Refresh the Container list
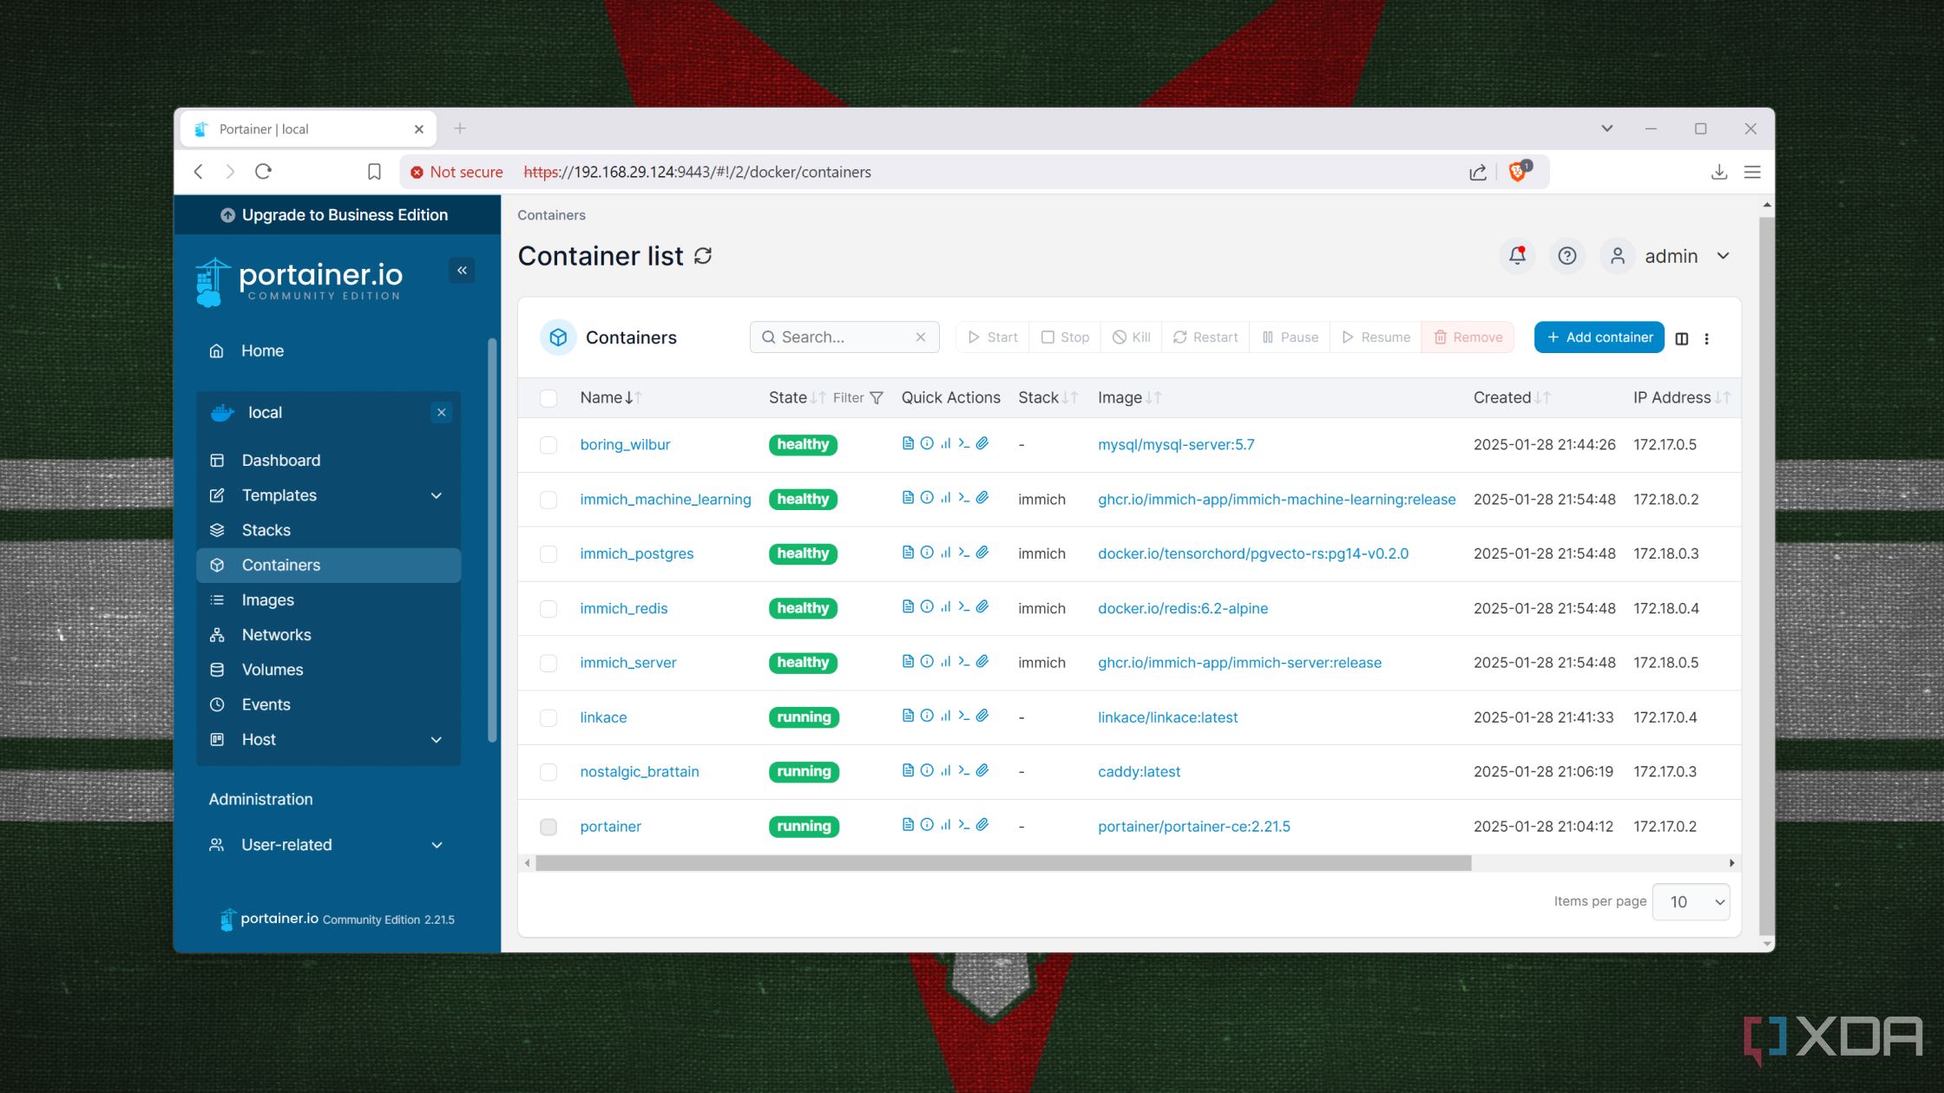1944x1093 pixels. (703, 256)
